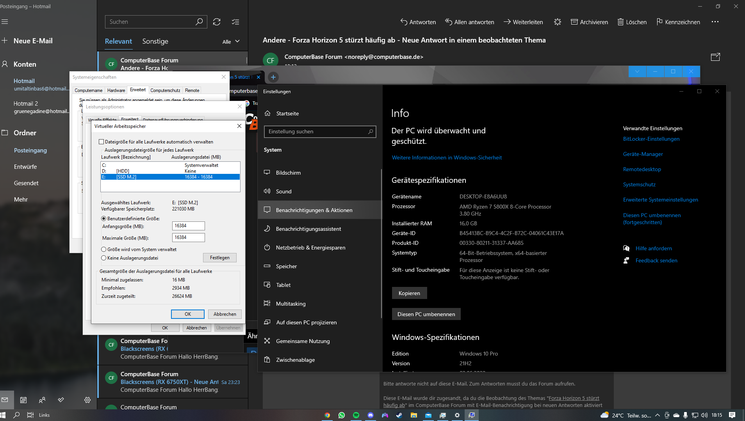Open the message in a new window
745x421 pixels.
[x=715, y=57]
